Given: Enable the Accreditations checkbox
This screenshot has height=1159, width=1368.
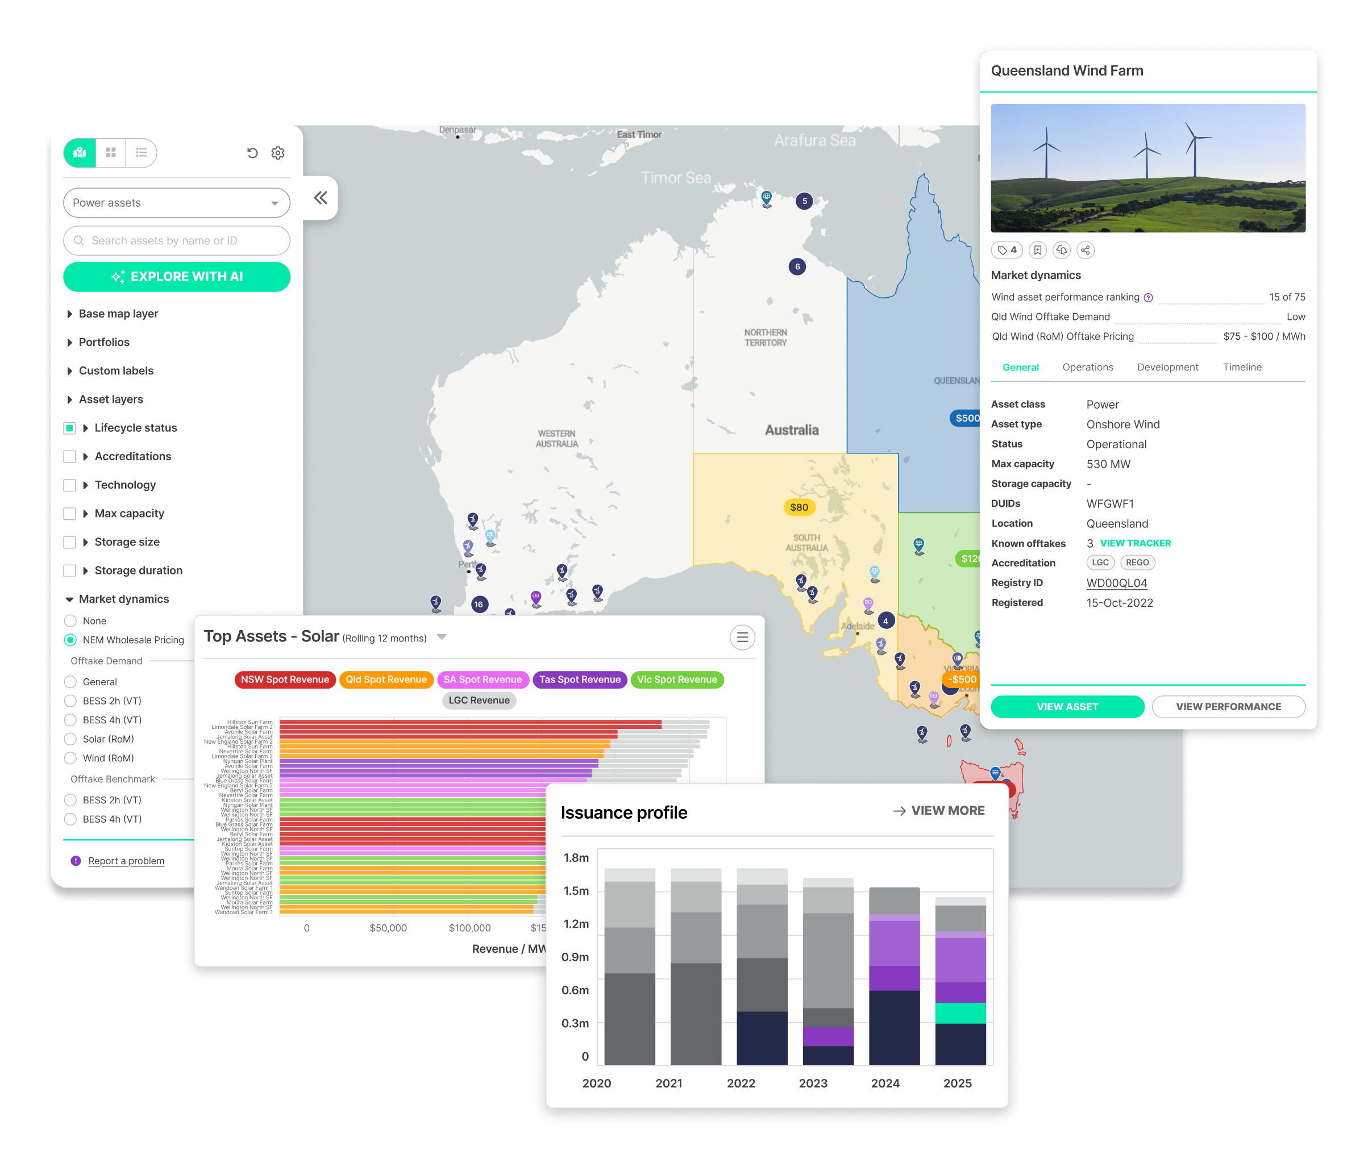Looking at the screenshot, I should (69, 457).
